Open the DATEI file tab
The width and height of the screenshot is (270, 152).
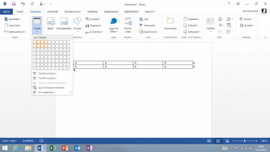6,12
